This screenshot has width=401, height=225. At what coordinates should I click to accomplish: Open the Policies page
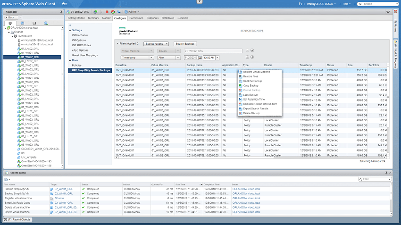point(76,66)
